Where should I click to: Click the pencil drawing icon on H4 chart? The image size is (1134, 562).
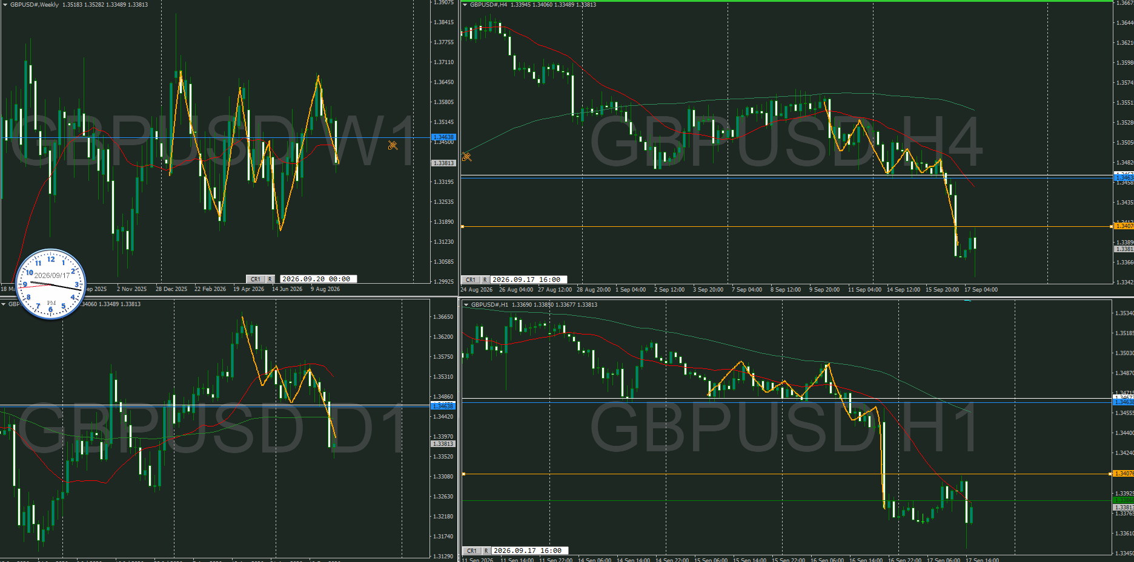pos(466,157)
